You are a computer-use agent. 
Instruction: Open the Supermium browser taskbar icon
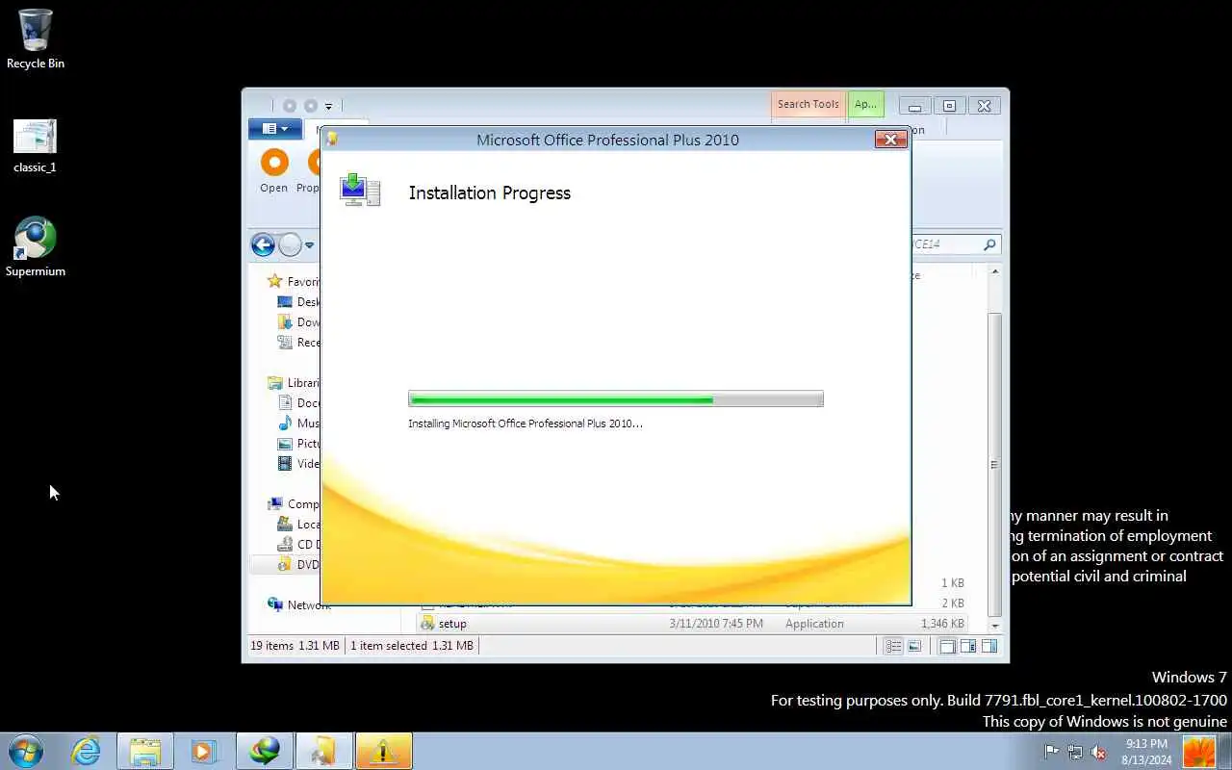[x=265, y=751]
